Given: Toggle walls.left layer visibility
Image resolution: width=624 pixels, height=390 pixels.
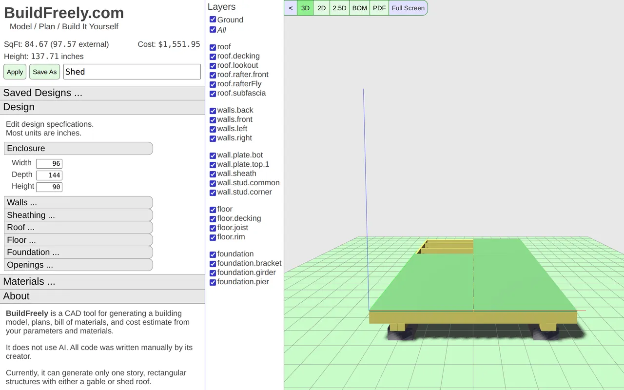Looking at the screenshot, I should click(213, 129).
